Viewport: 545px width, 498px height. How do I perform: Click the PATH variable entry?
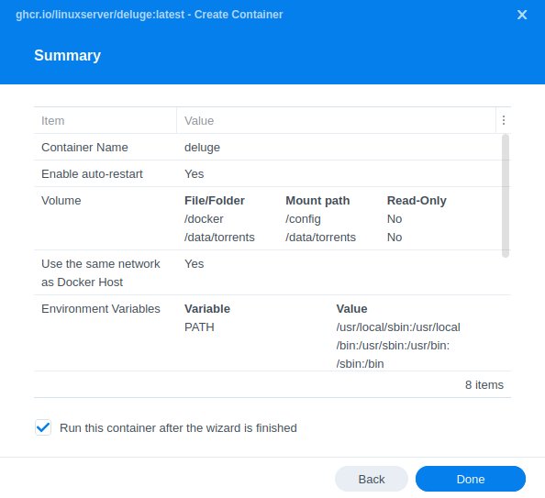point(199,327)
